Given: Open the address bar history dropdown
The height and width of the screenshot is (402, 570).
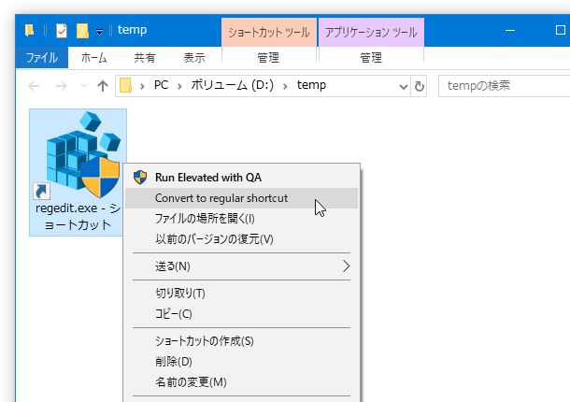Looking at the screenshot, I should point(403,87).
